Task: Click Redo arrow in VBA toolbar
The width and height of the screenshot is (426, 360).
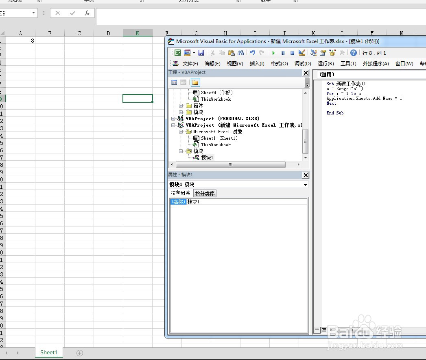Action: point(262,53)
